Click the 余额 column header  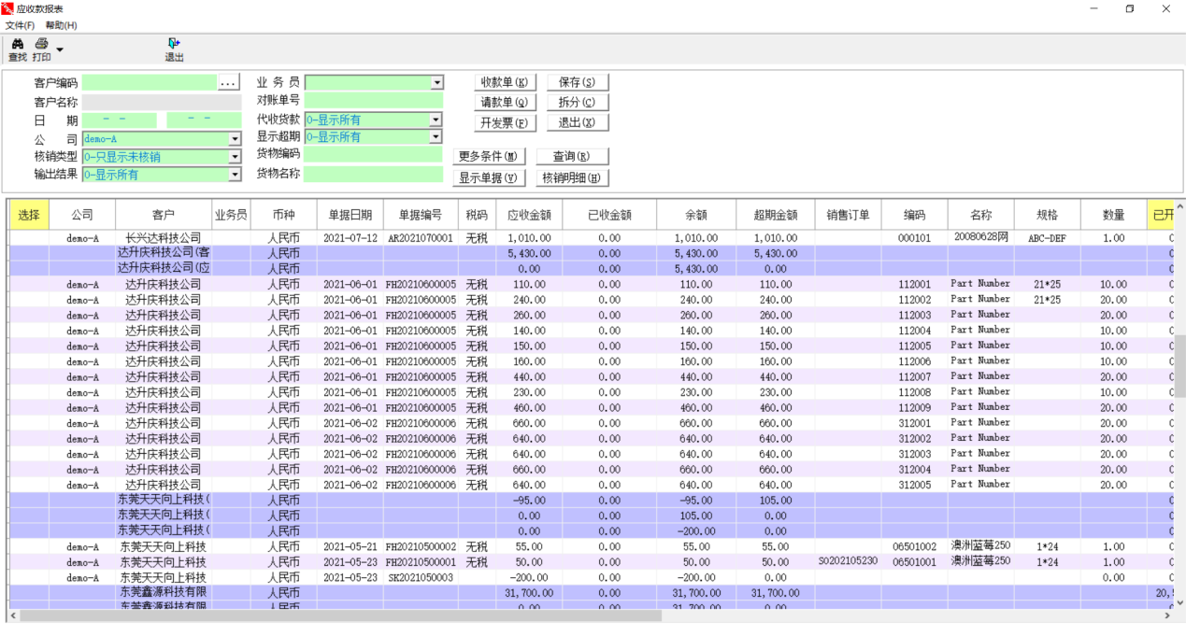pyautogui.click(x=696, y=215)
